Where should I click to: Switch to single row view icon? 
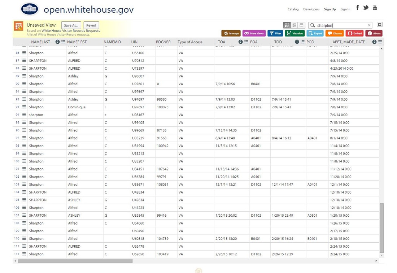[301, 25]
